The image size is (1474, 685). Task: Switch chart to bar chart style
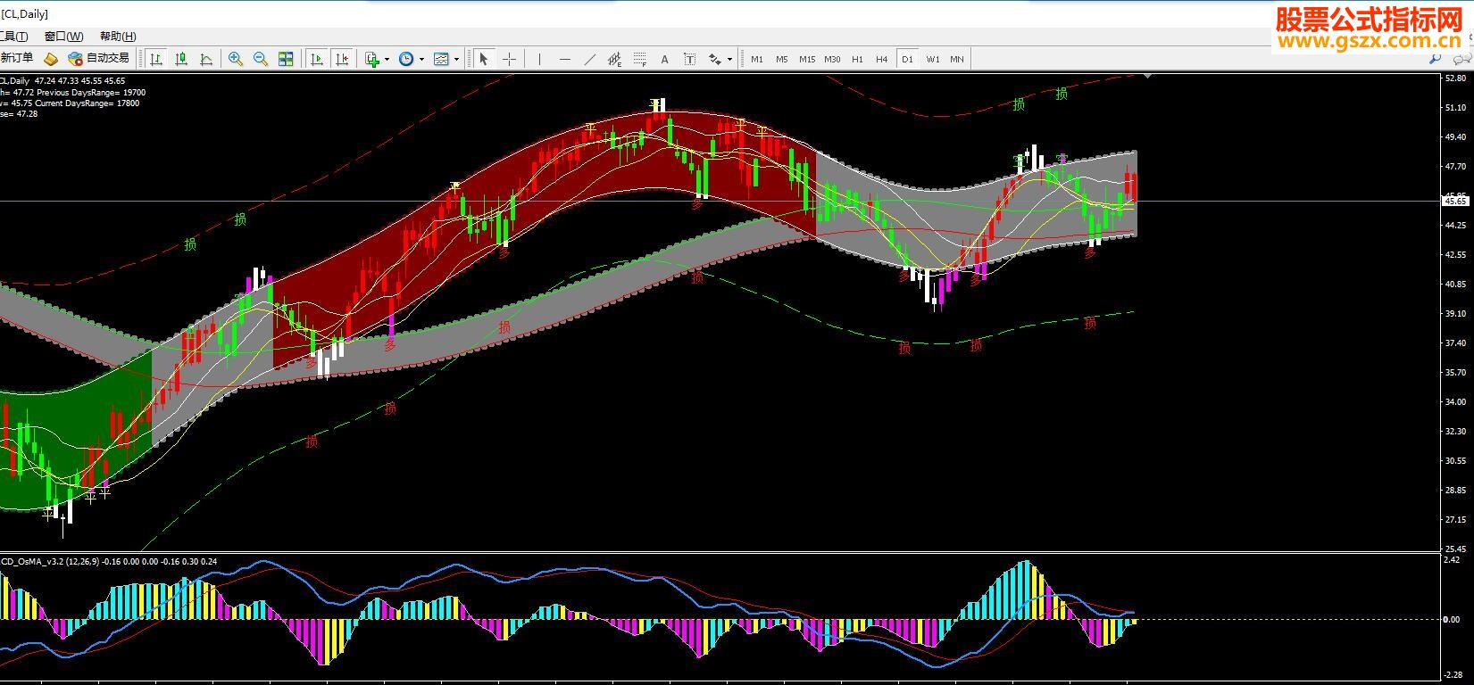click(156, 59)
